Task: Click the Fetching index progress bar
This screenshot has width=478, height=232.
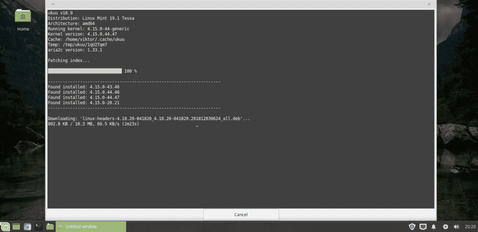Action: click(x=85, y=71)
